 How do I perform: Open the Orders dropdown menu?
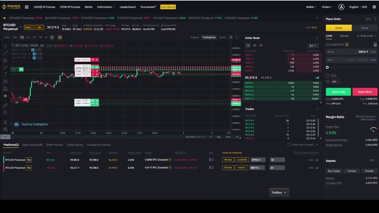(327, 7)
